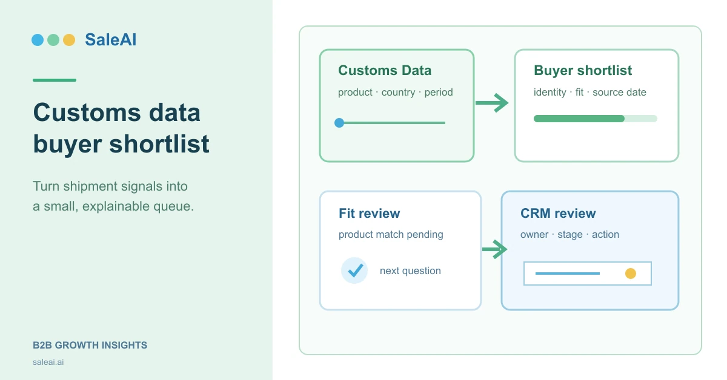
Task: Select the Customs Data card title
Action: click(385, 70)
